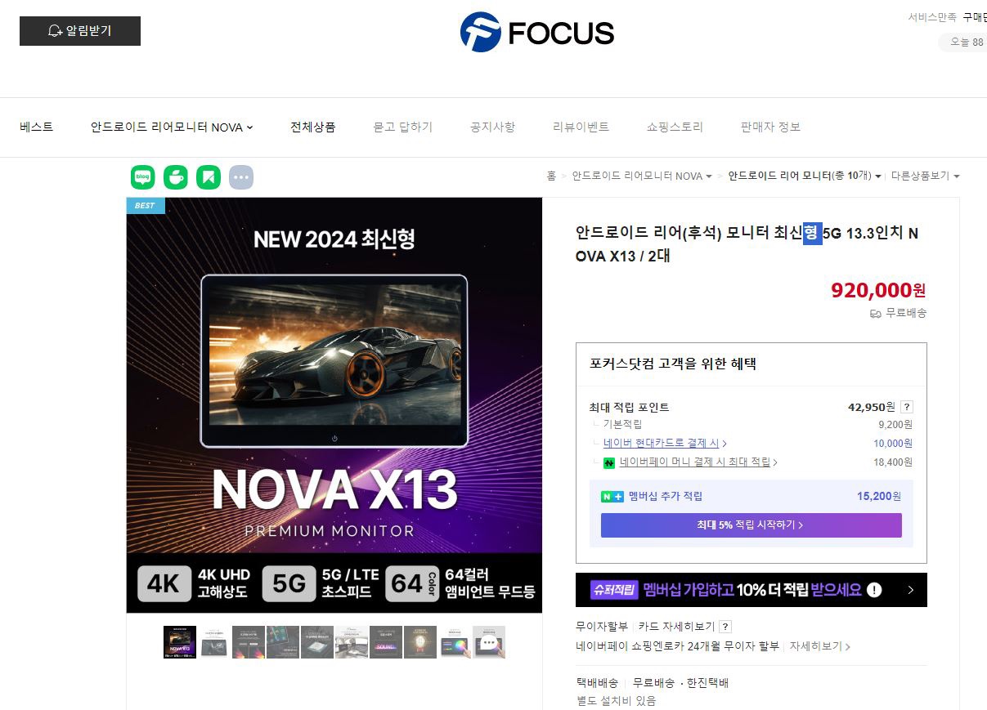
Task: Click the 최대 적립 포인트 label
Action: click(630, 407)
